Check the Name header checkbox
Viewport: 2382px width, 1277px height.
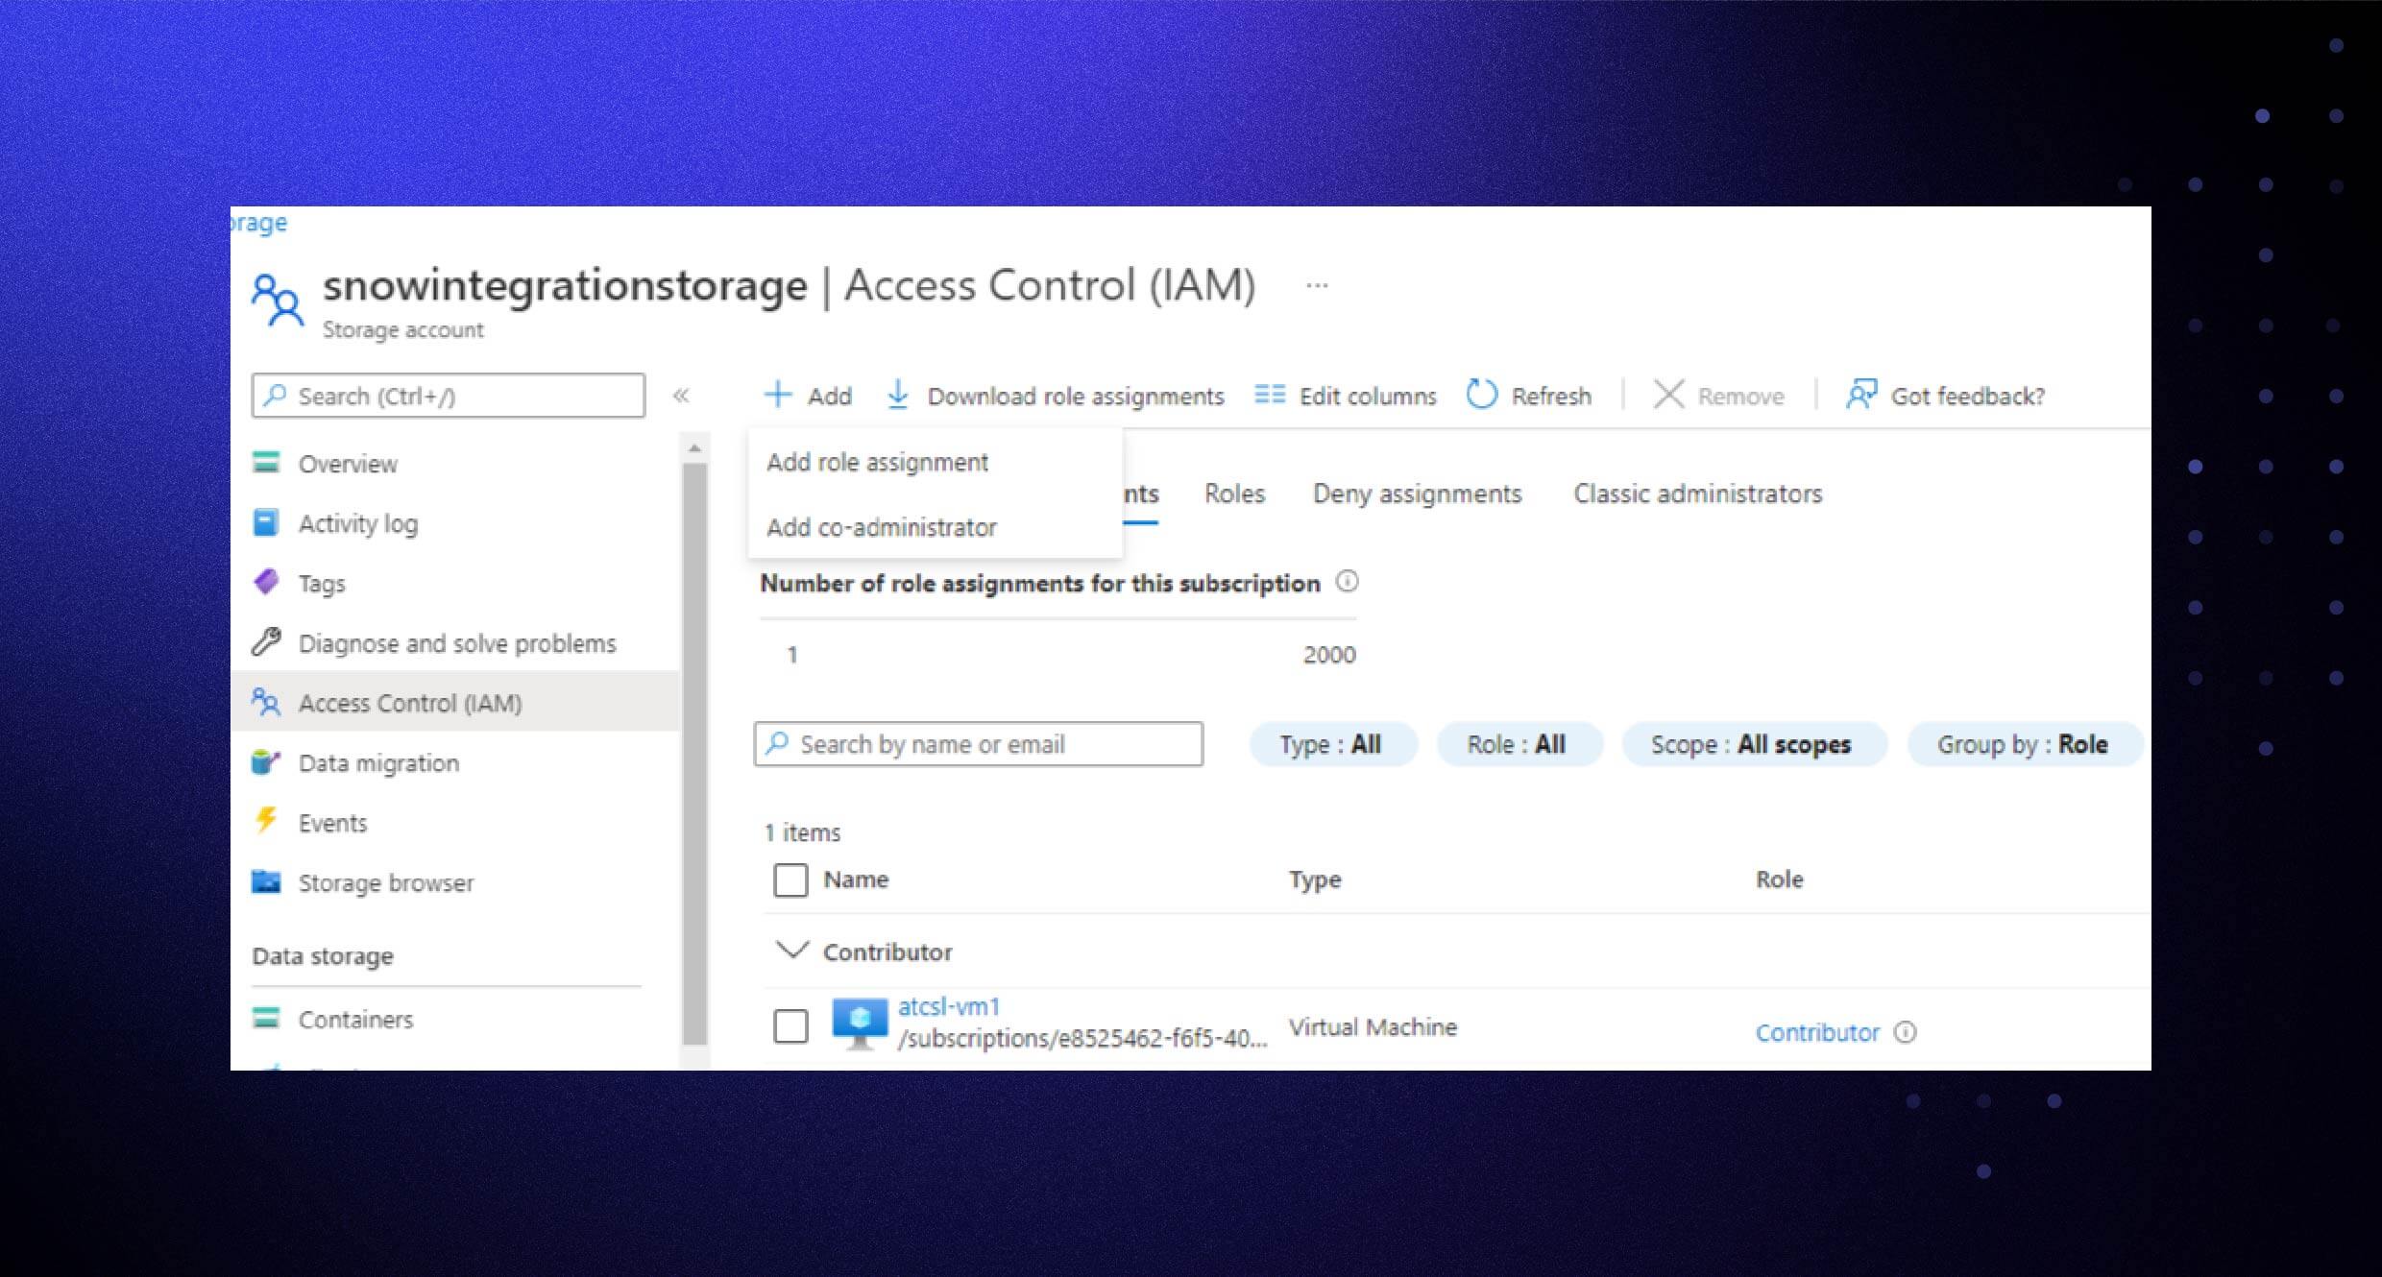[x=790, y=879]
